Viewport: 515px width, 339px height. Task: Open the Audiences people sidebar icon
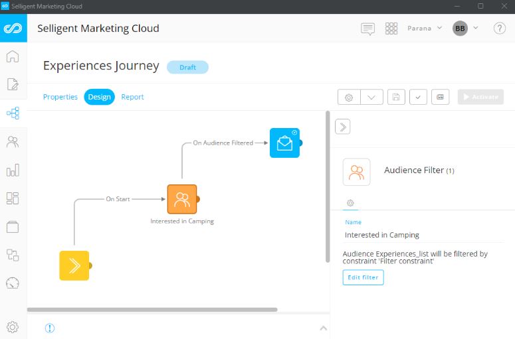pos(13,141)
